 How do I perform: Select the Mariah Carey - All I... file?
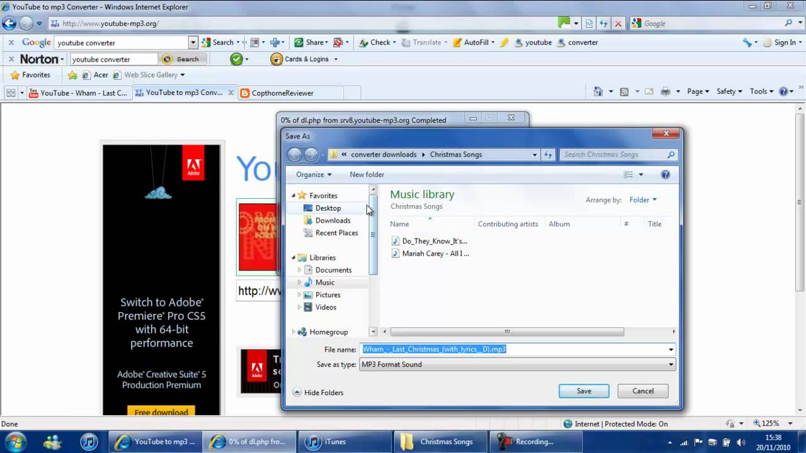coord(430,254)
